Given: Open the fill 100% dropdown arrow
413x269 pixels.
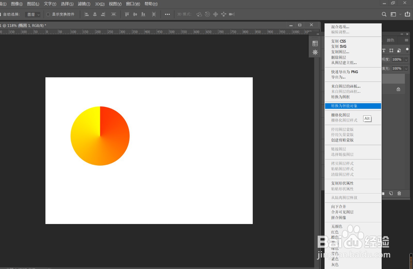Looking at the screenshot, I should pos(406,69).
